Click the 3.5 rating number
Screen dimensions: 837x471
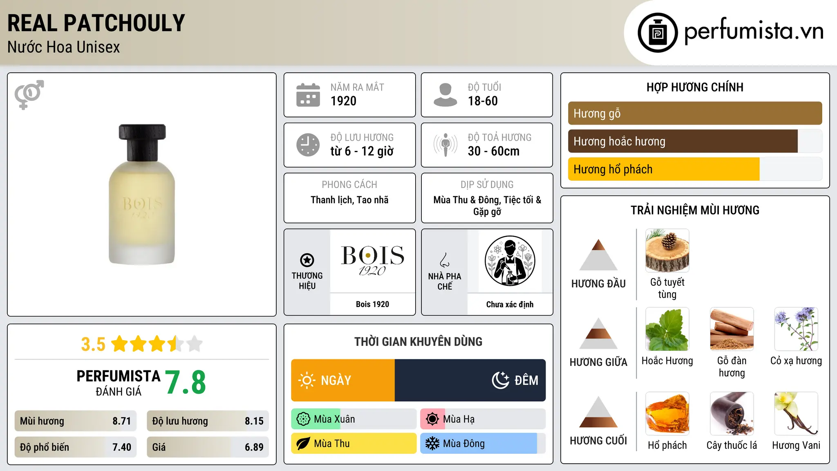(93, 344)
